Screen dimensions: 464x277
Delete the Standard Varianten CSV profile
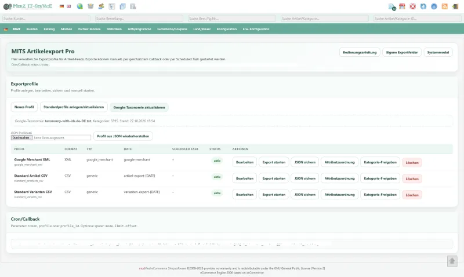pyautogui.click(x=412, y=195)
